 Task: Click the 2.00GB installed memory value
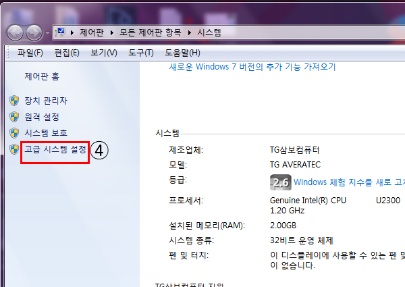click(283, 226)
